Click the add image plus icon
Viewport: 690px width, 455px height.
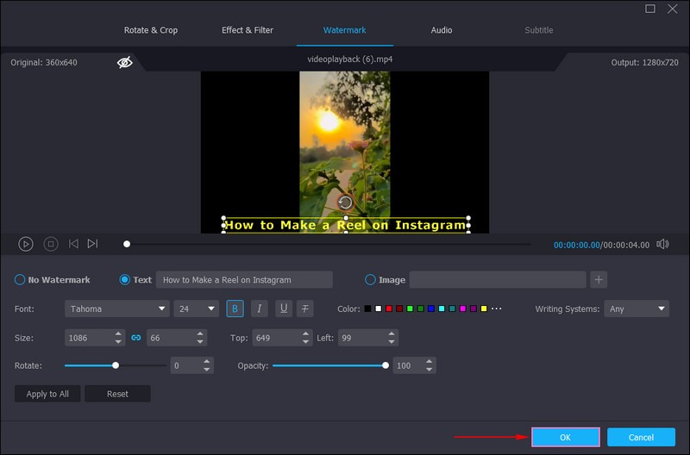(599, 279)
